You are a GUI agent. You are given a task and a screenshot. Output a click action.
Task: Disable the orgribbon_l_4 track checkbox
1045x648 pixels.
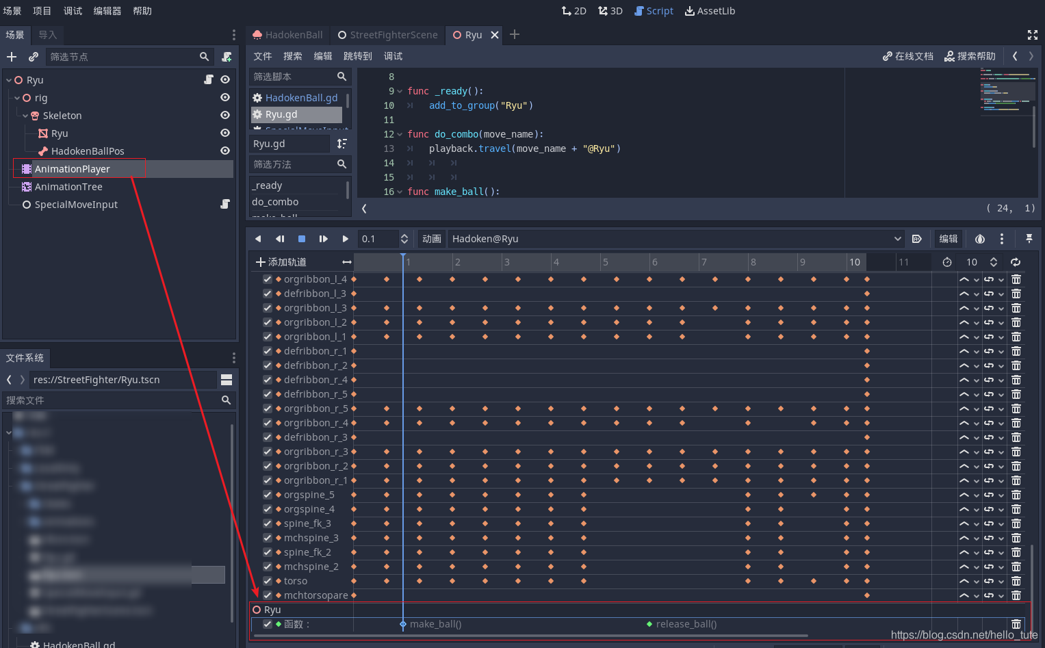point(268,279)
